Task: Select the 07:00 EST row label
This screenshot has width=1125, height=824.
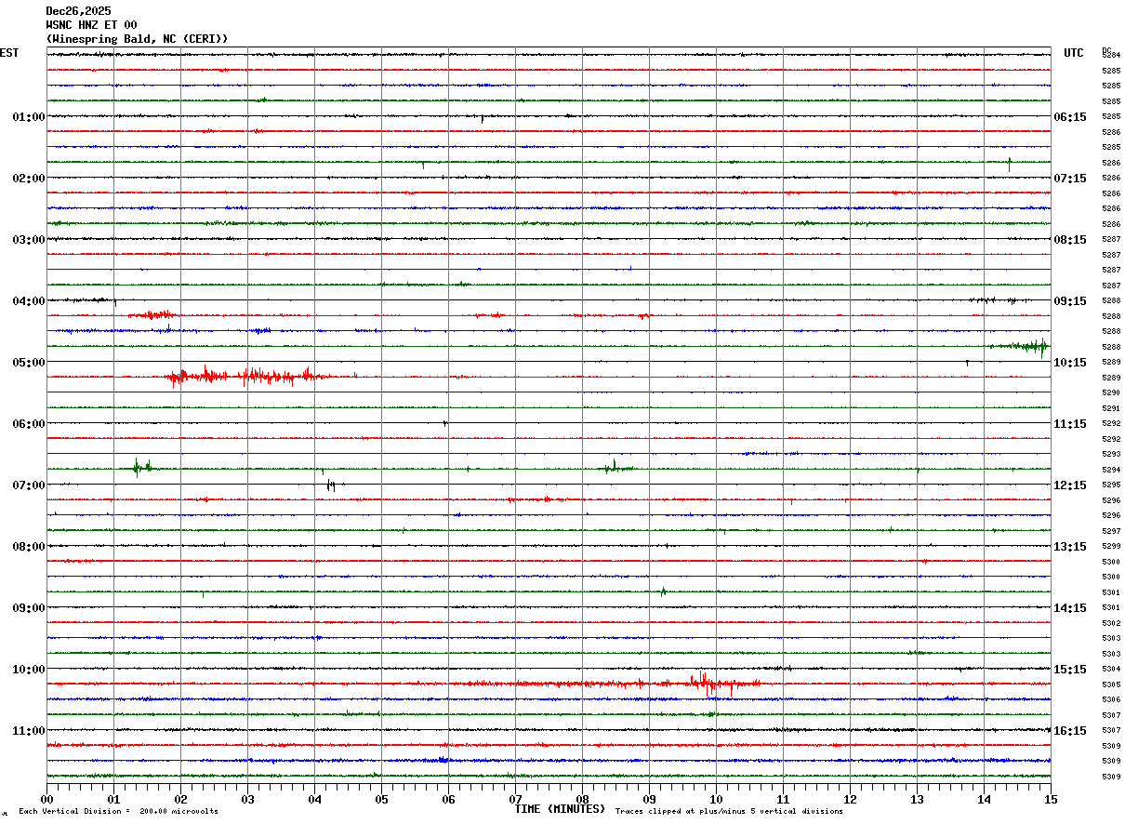Action: (x=29, y=485)
